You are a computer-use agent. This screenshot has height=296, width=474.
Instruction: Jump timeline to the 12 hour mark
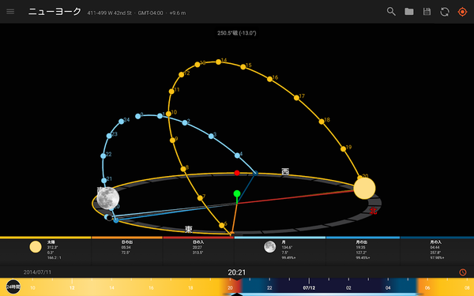click(72, 288)
